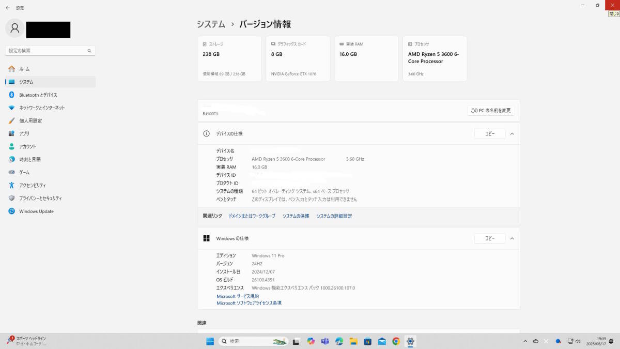Screen dimensions: 620x349
Task: Click the OneDrive cloud tray icon
Action: click(536, 341)
